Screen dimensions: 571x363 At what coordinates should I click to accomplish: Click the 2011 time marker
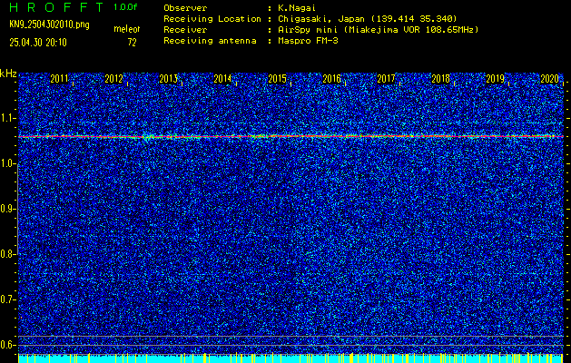coord(59,79)
